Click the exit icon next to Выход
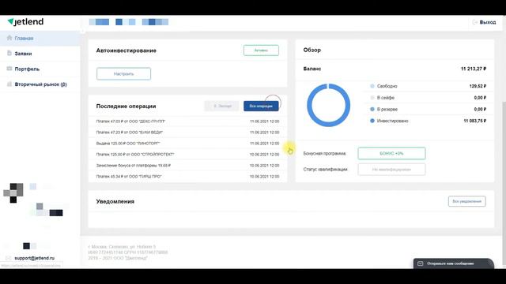The width and height of the screenshot is (506, 284). click(474, 22)
